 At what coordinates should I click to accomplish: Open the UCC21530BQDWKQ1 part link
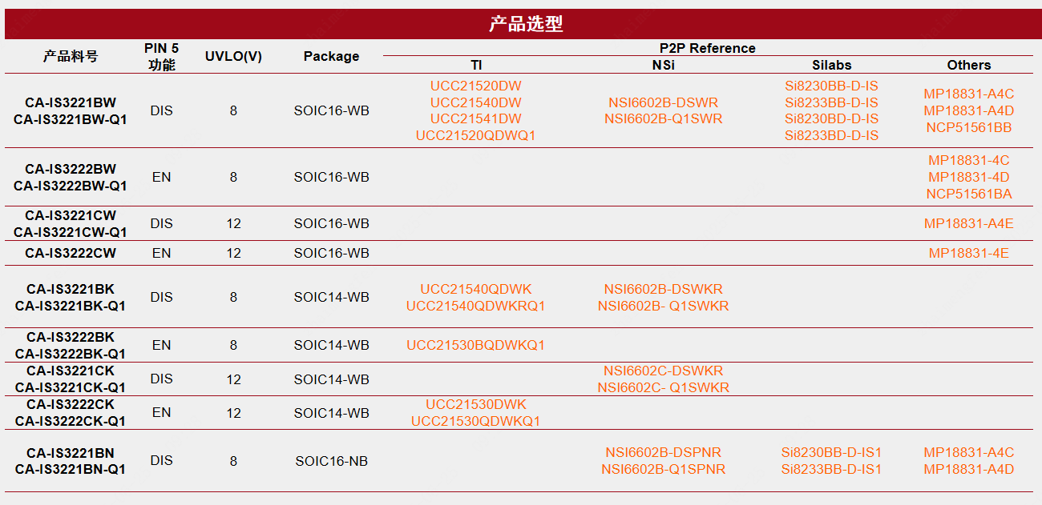pyautogui.click(x=475, y=345)
